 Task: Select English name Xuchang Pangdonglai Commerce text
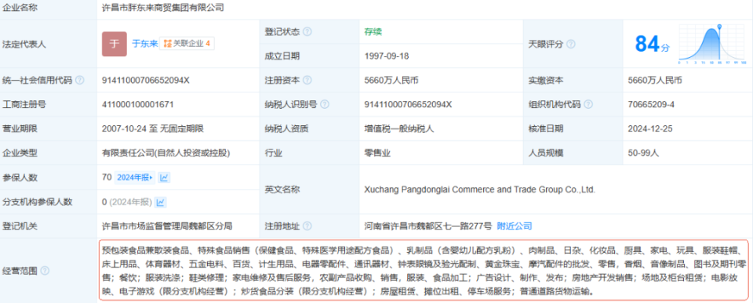coord(480,189)
